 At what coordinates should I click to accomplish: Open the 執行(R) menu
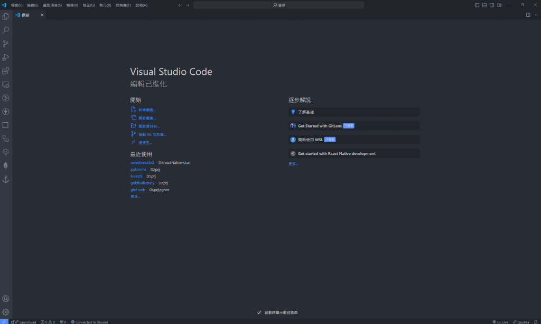click(x=105, y=5)
